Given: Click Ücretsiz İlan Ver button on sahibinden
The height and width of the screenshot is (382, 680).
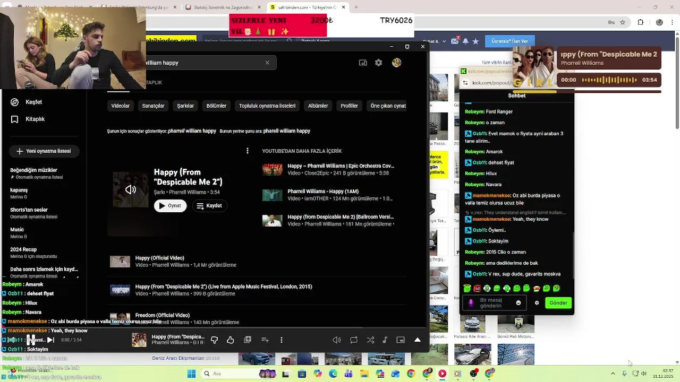Looking at the screenshot, I should coord(510,41).
